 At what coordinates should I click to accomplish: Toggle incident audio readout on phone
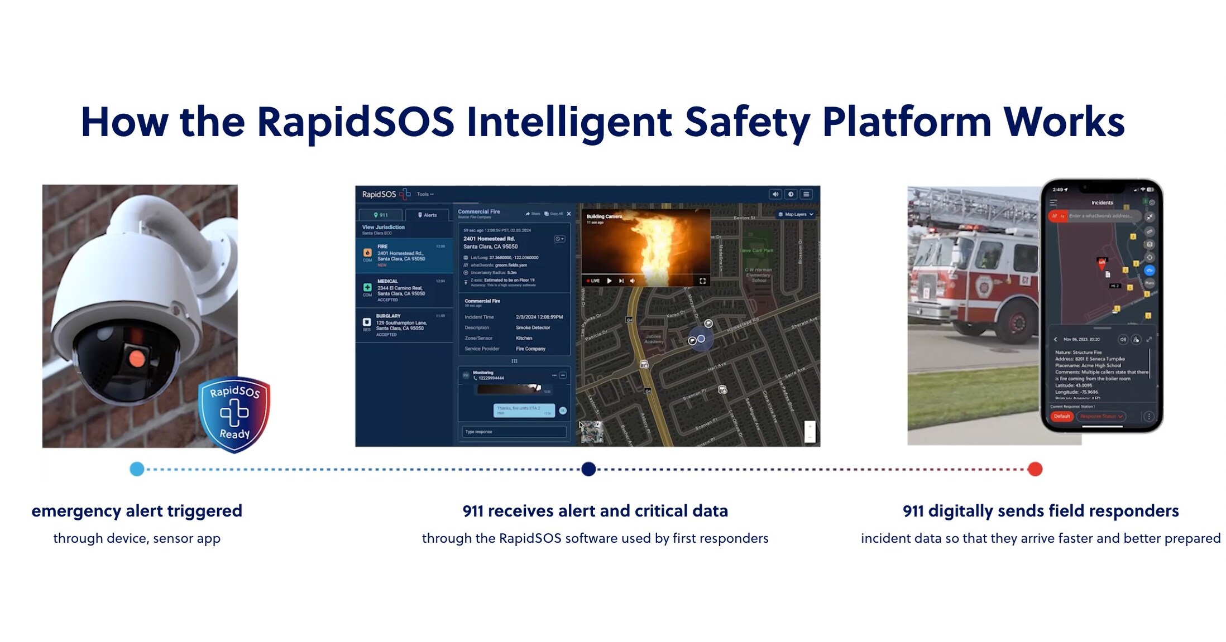tap(1123, 339)
